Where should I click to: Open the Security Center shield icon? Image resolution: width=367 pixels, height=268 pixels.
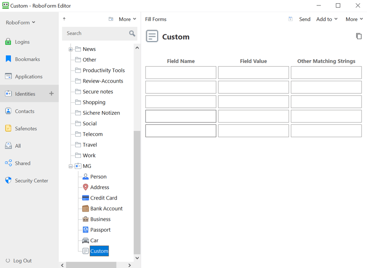8,180
